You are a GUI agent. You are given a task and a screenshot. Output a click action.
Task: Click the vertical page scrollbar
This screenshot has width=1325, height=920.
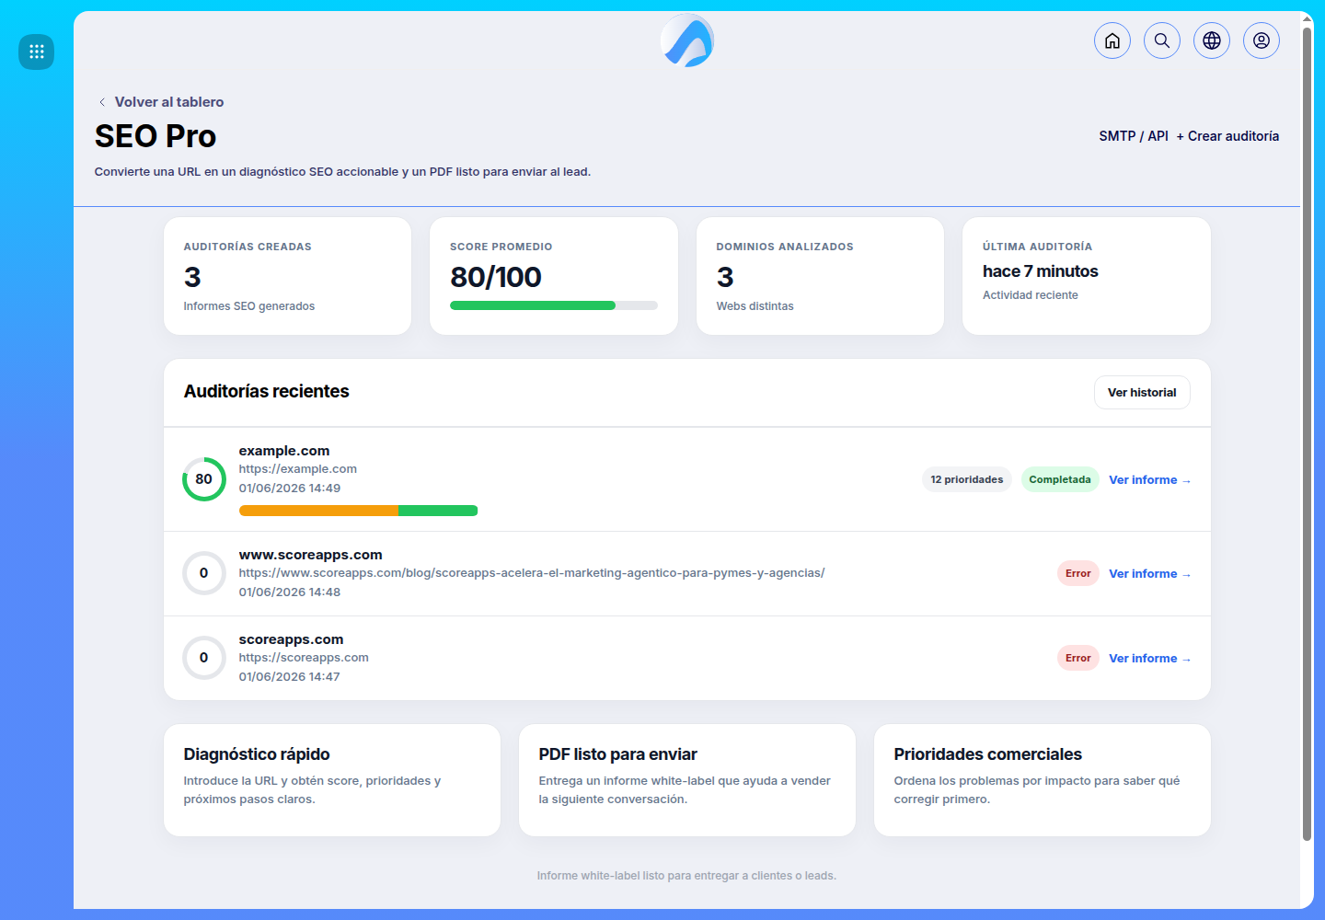(1307, 432)
